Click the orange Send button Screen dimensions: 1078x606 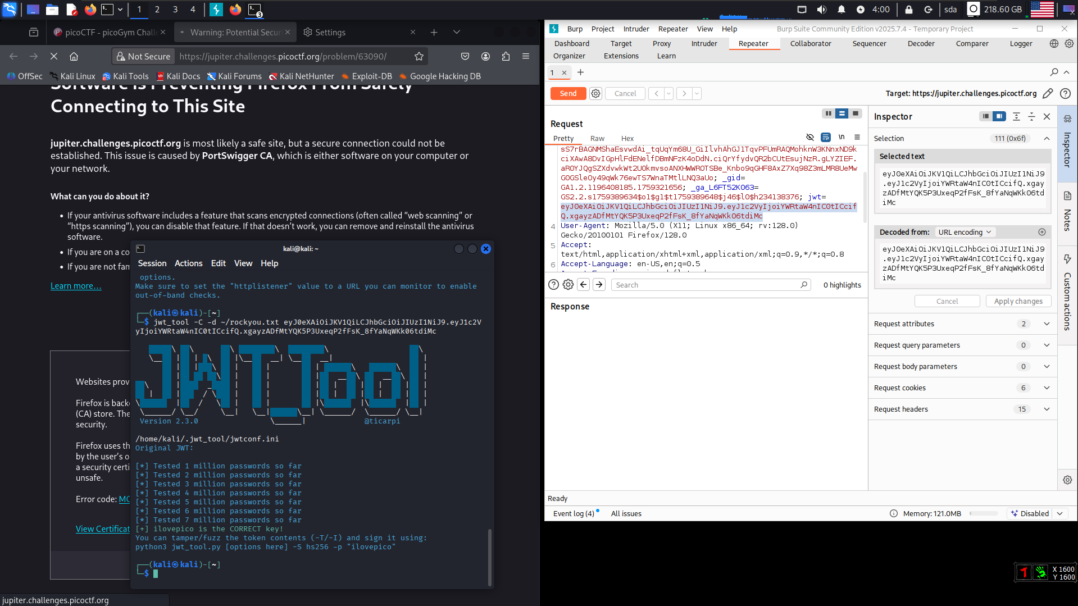coord(568,94)
